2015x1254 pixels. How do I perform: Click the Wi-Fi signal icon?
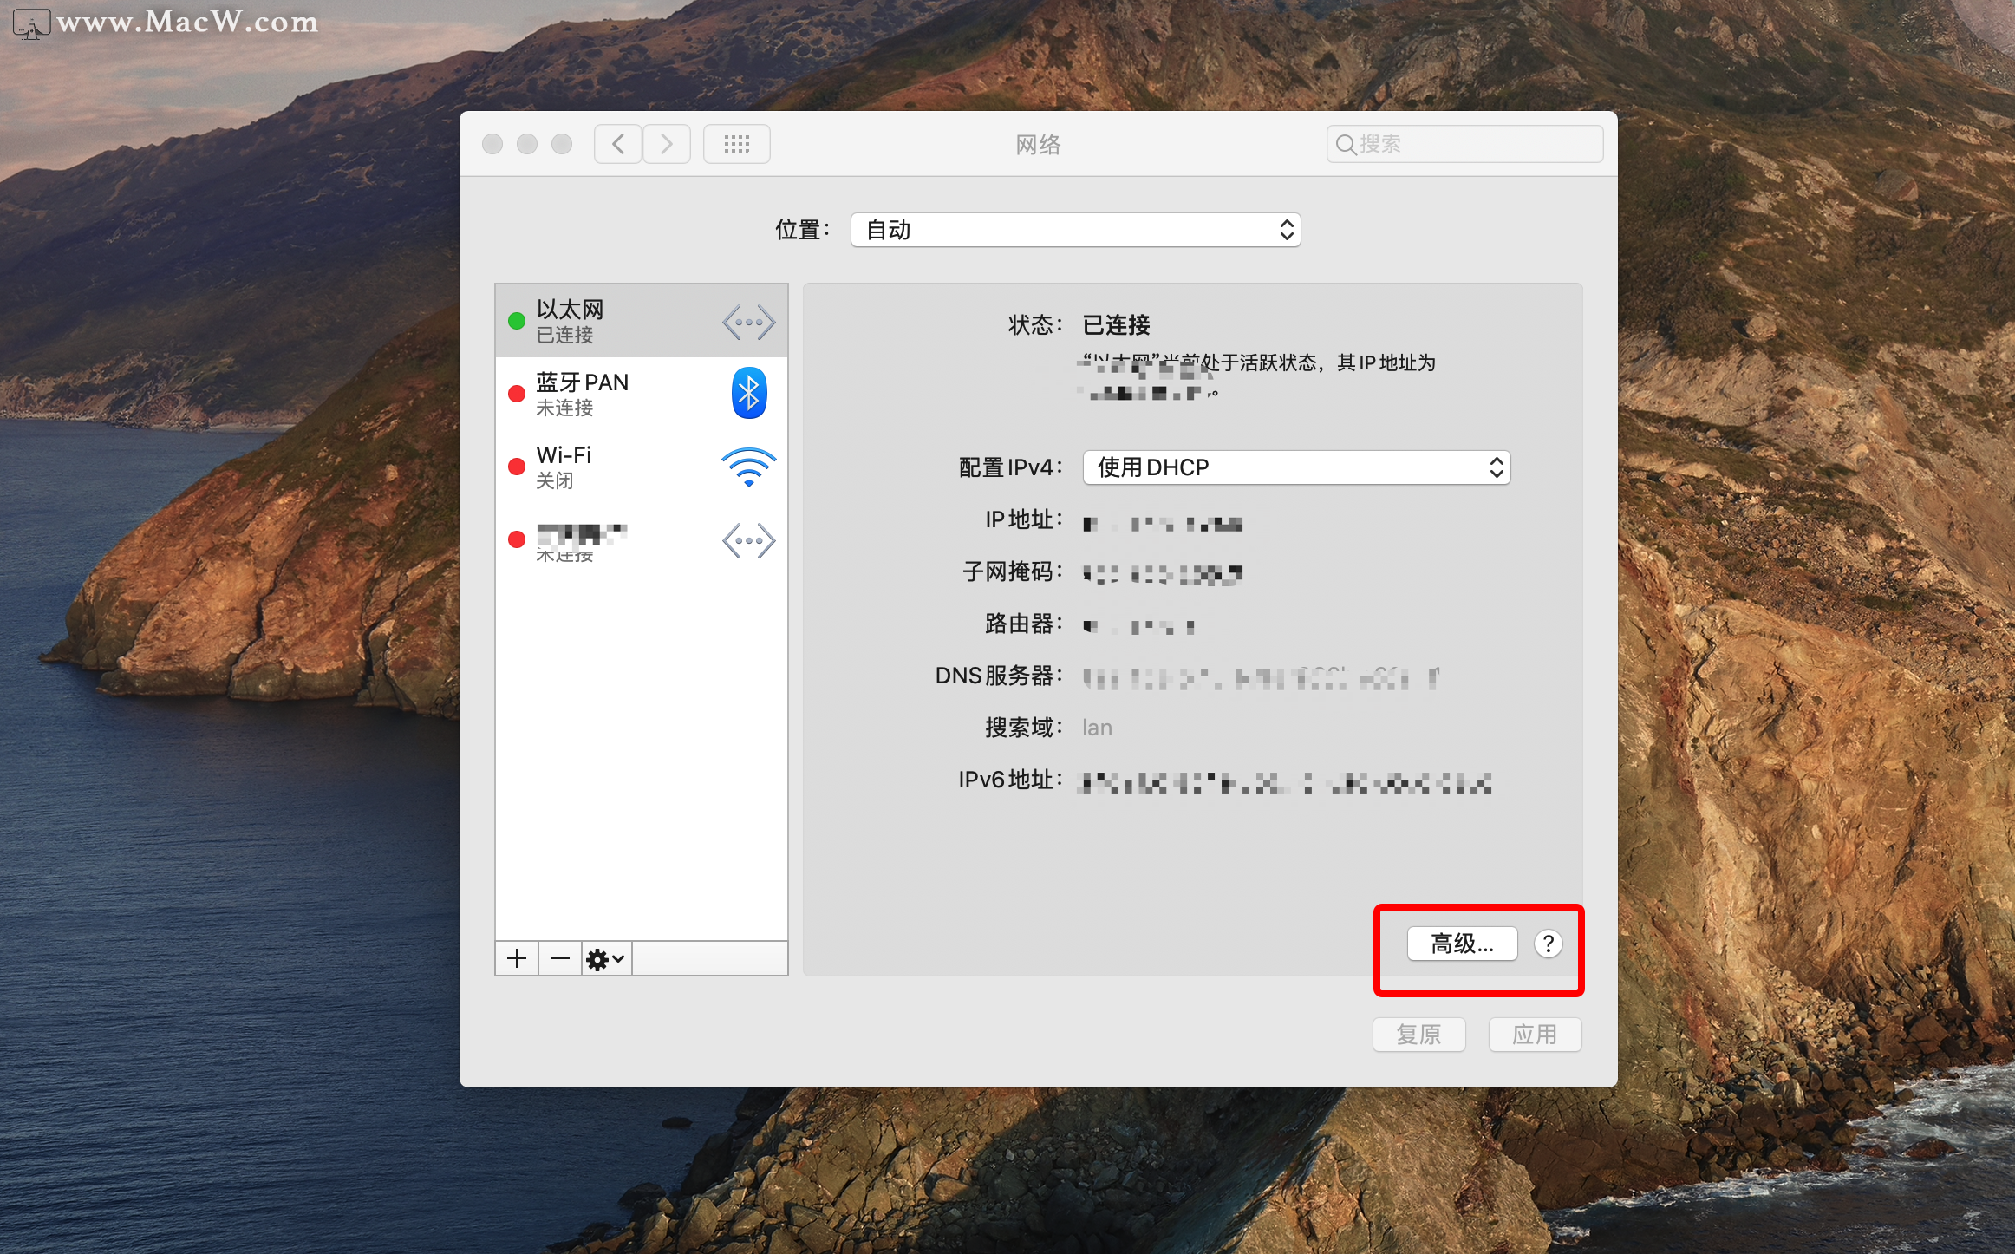coord(748,467)
